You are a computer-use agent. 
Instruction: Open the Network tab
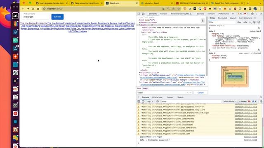point(211,14)
